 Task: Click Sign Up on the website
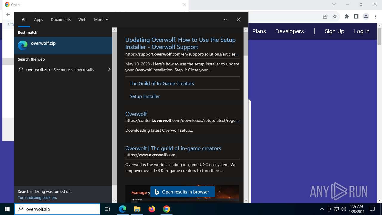(x=334, y=31)
